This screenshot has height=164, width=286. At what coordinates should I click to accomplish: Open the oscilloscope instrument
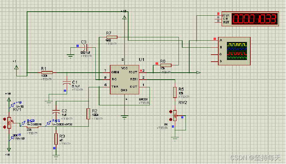pos(234,51)
